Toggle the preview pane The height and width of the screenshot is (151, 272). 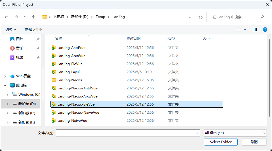click(255, 30)
